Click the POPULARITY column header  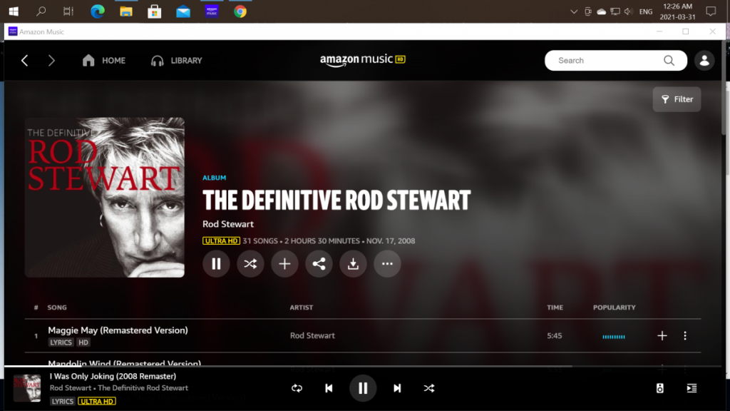click(614, 308)
